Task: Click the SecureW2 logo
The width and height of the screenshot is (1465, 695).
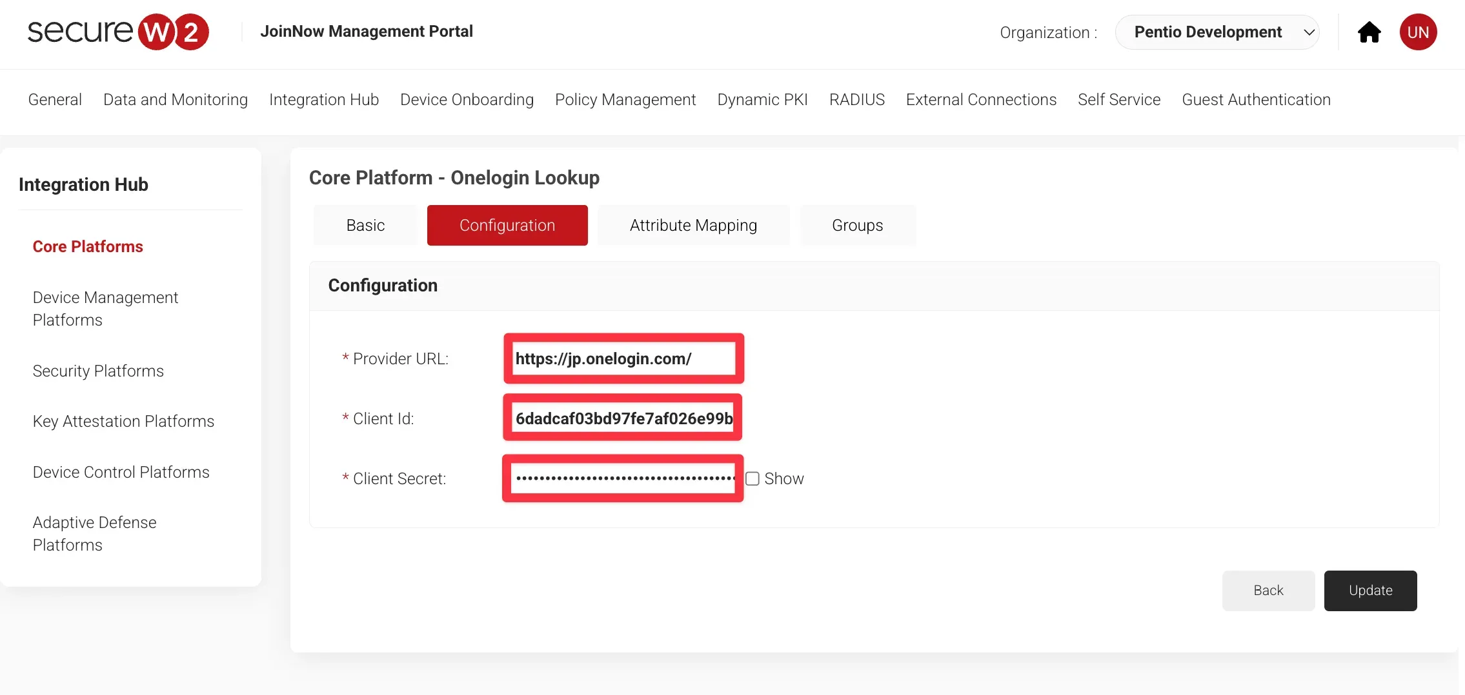Action: (118, 32)
